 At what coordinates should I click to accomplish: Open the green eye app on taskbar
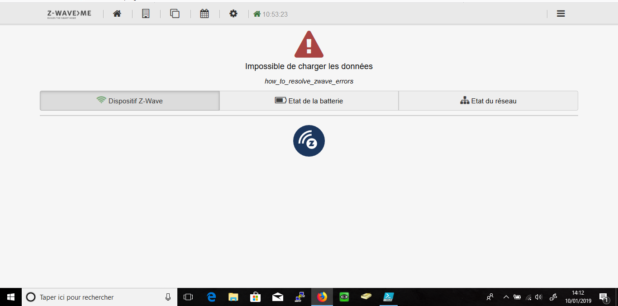(x=344, y=297)
